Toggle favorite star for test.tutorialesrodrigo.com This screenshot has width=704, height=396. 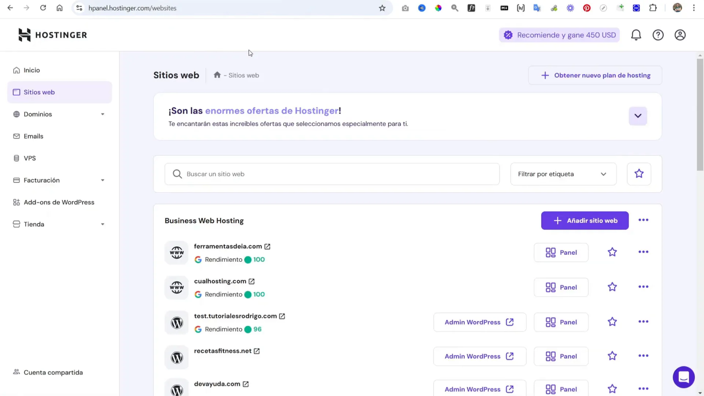[612, 322]
